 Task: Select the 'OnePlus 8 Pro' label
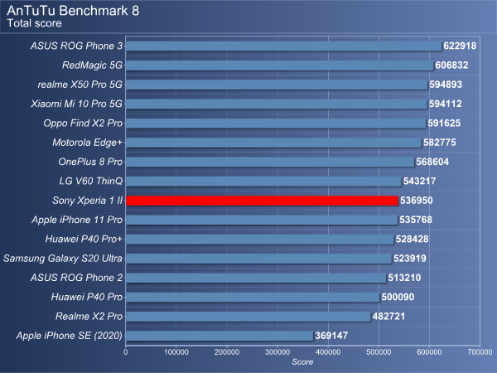click(90, 162)
